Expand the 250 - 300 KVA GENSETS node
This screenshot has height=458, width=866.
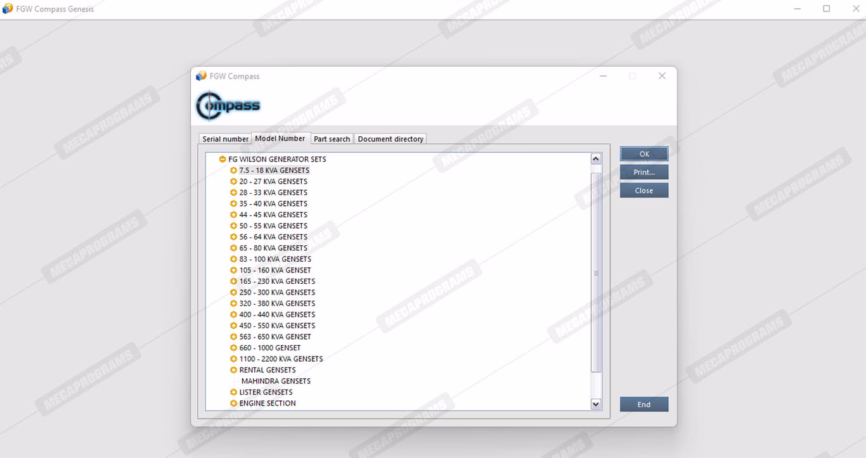pos(233,293)
